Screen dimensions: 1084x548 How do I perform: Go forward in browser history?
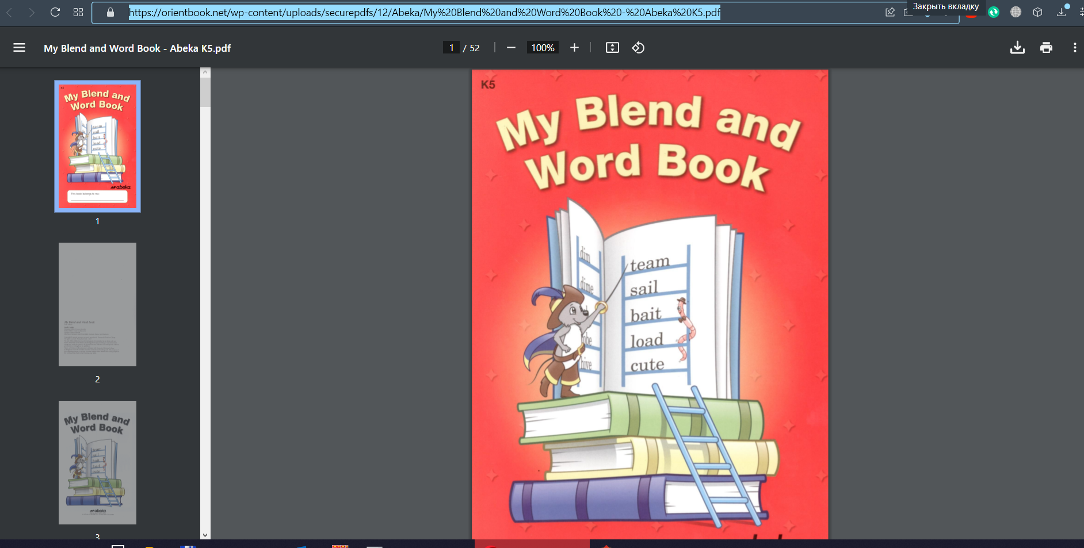click(32, 12)
